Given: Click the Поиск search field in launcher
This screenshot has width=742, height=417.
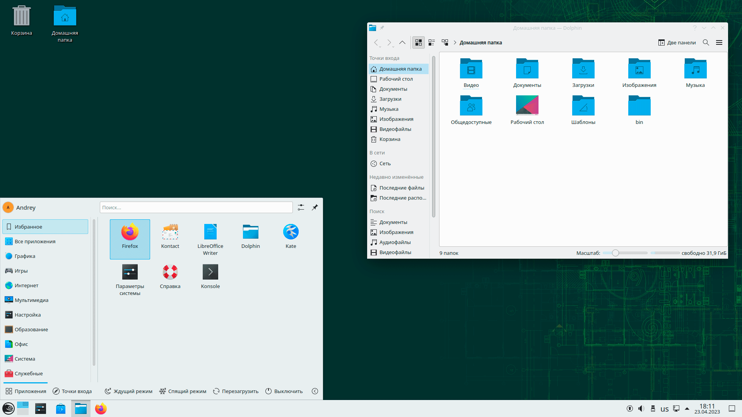Looking at the screenshot, I should (x=196, y=207).
